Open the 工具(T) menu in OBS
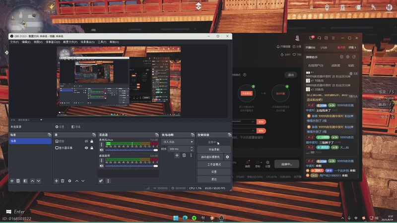Viewport: 397px width, 223px height. [102, 42]
